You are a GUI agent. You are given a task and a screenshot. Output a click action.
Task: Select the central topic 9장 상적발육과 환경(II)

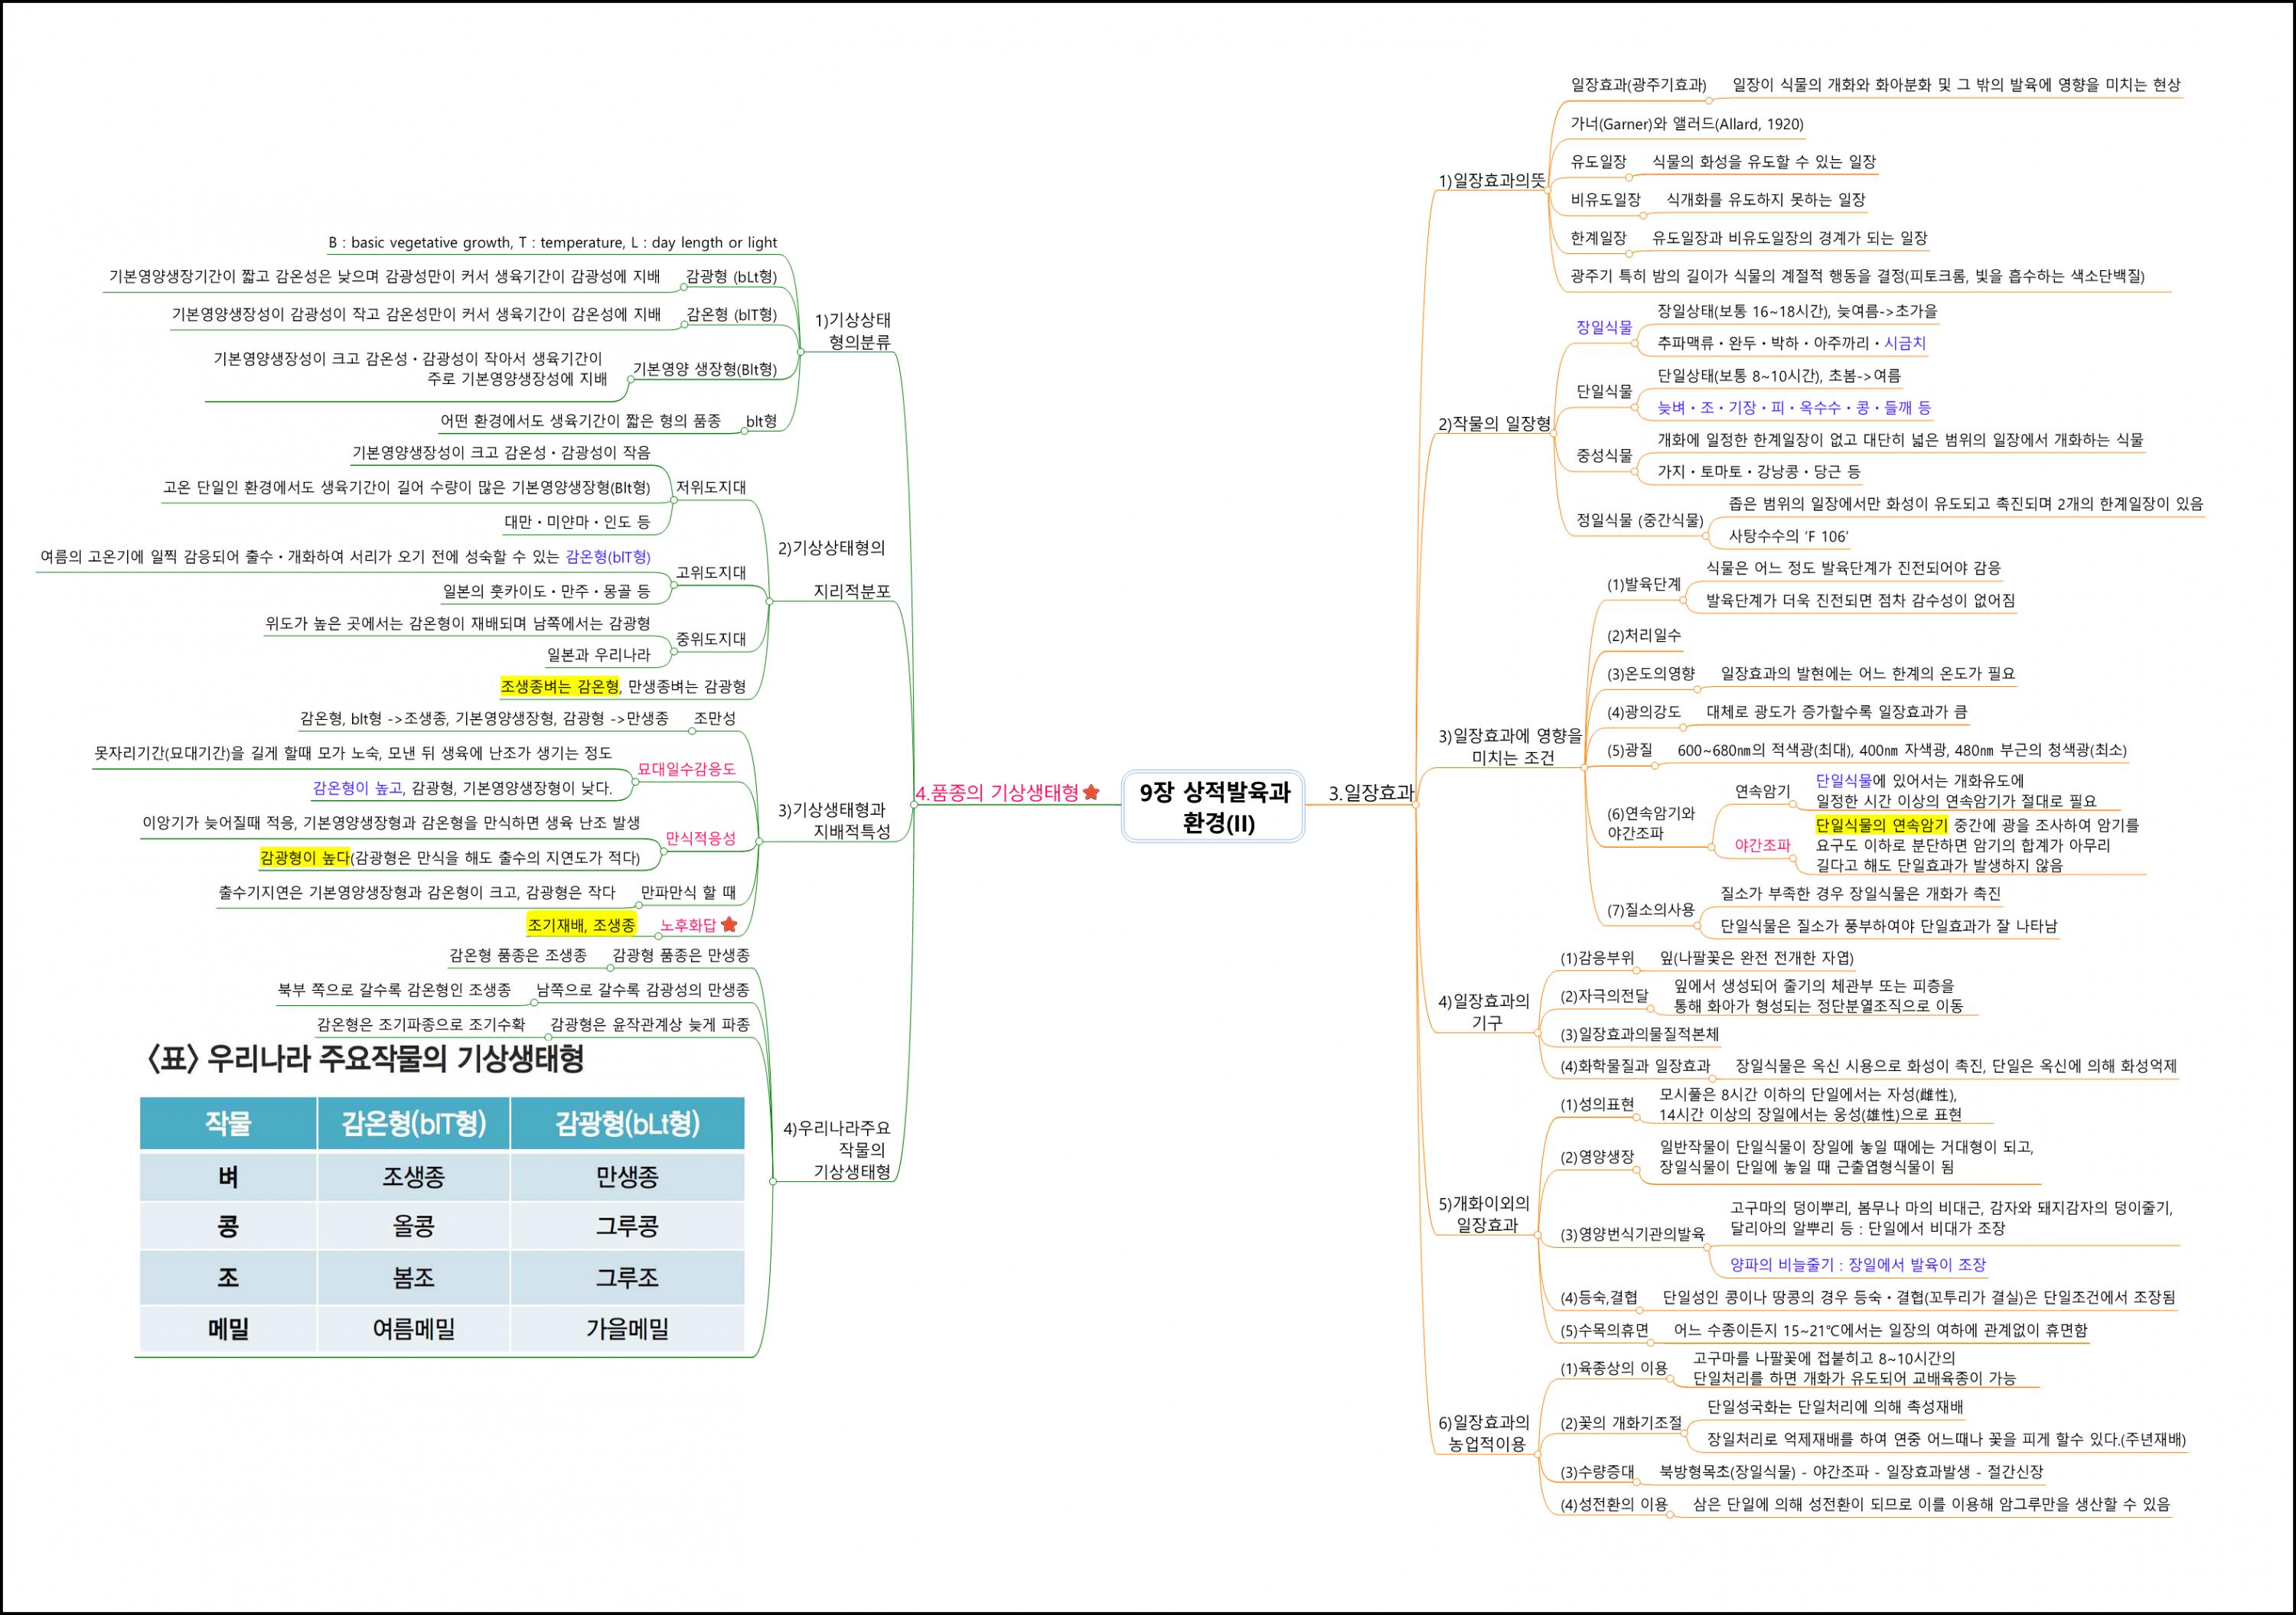tap(1213, 806)
